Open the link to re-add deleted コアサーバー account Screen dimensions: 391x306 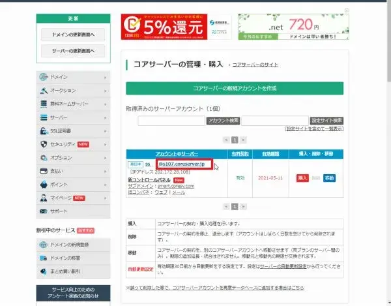[x=217, y=288]
